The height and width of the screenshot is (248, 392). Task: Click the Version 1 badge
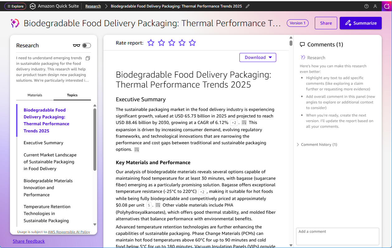298,23
